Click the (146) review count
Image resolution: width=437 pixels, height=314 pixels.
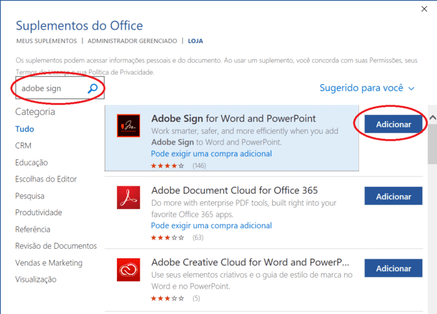(199, 166)
